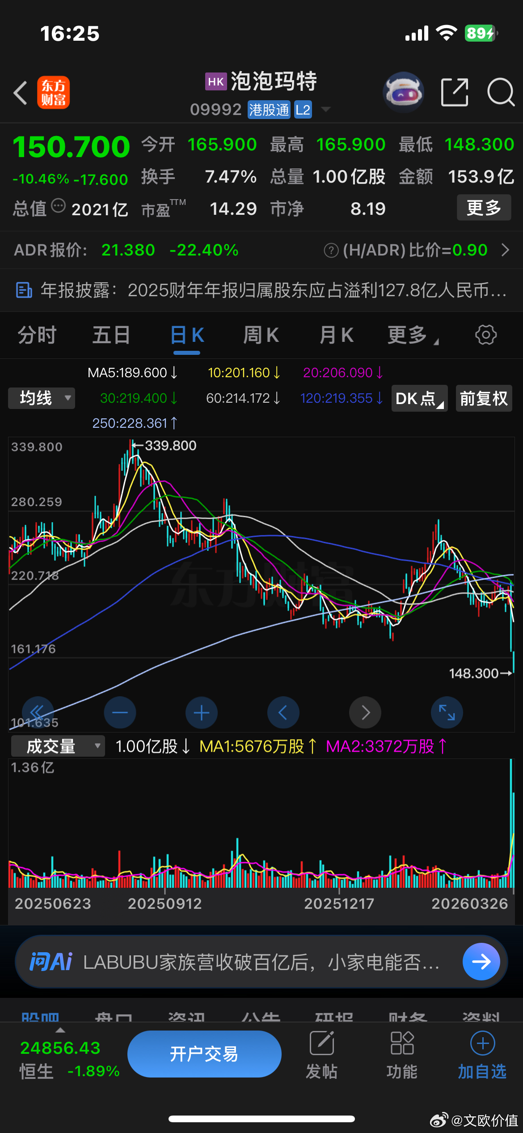The width and height of the screenshot is (523, 1133).
Task: Tap the 恒生 index value 24856.43
Action: click(60, 1048)
